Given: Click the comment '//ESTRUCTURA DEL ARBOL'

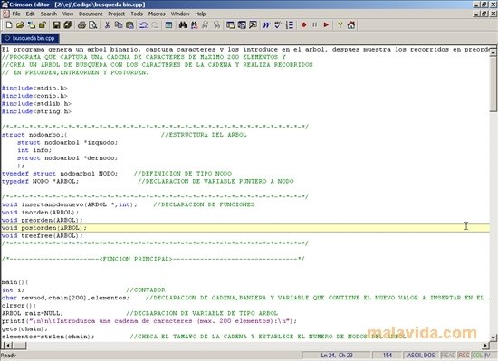Looking at the screenshot, I should coord(204,135).
